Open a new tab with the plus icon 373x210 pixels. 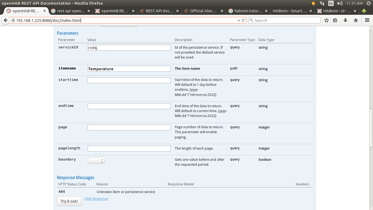[x=364, y=11]
